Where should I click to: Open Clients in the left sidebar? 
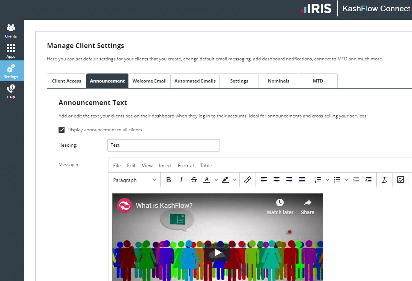11,31
